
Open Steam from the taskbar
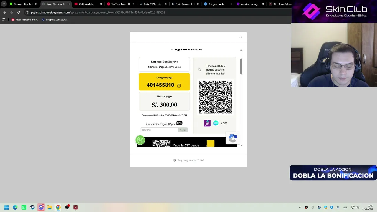(32, 207)
